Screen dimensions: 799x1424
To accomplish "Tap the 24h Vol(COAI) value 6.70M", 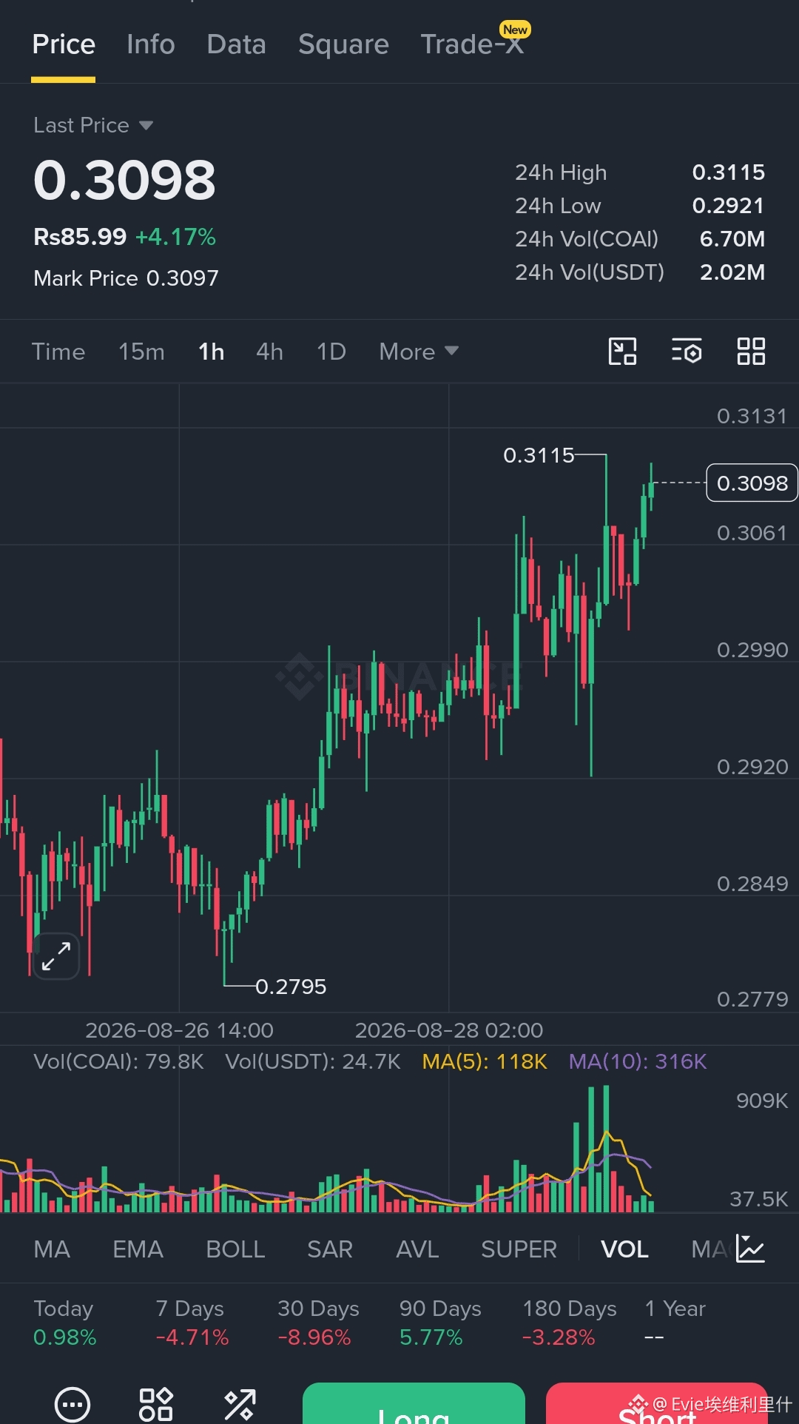I will click(x=732, y=239).
